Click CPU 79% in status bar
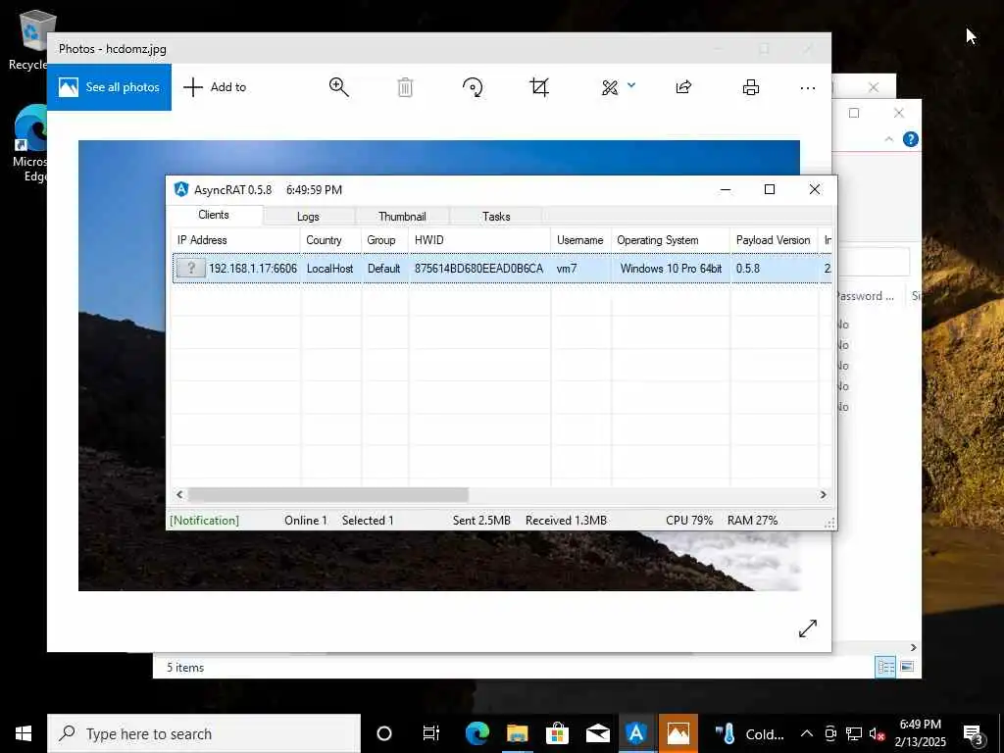The image size is (1004, 753). click(x=689, y=521)
